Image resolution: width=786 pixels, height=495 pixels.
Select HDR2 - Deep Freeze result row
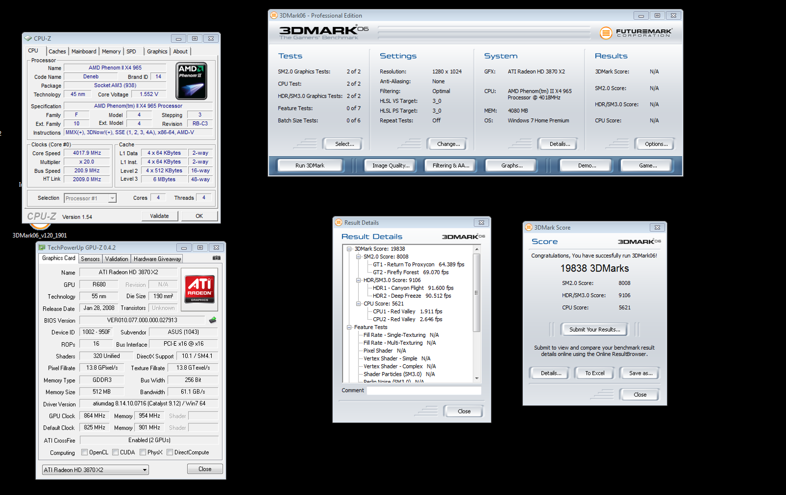[412, 296]
